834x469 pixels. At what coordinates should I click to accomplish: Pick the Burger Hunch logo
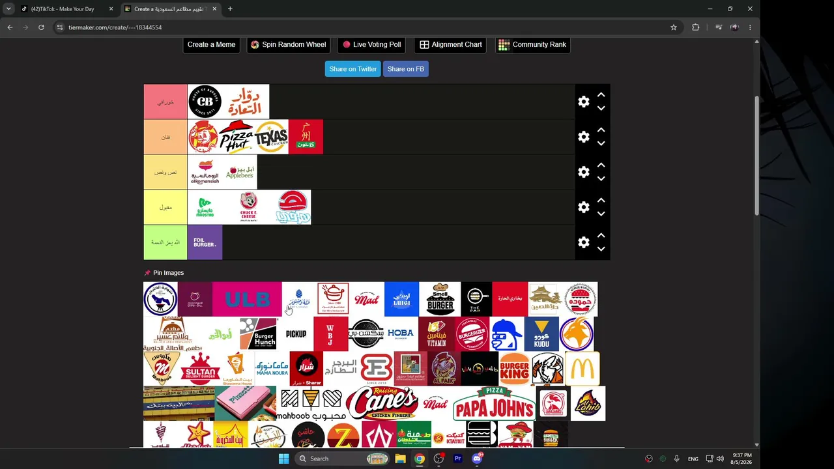[258, 334]
